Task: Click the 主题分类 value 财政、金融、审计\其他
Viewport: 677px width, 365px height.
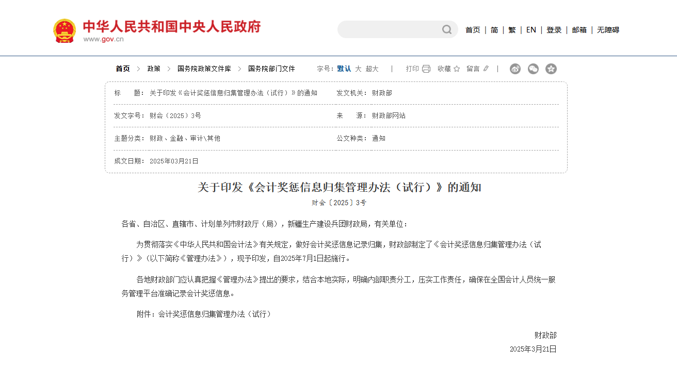Action: pyautogui.click(x=185, y=138)
